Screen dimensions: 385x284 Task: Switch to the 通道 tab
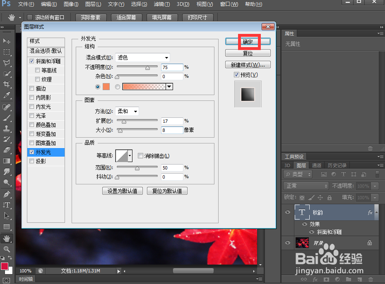pos(317,165)
